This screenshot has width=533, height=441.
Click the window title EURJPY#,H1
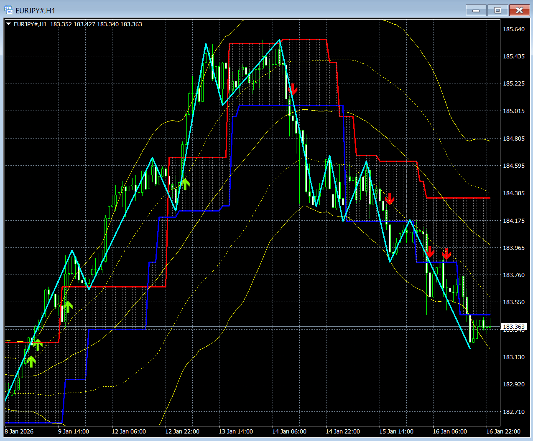click(35, 10)
